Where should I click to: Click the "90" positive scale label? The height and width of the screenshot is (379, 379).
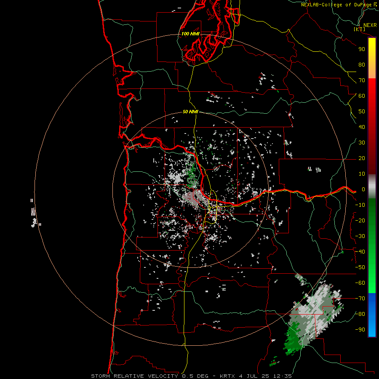coord(362,49)
